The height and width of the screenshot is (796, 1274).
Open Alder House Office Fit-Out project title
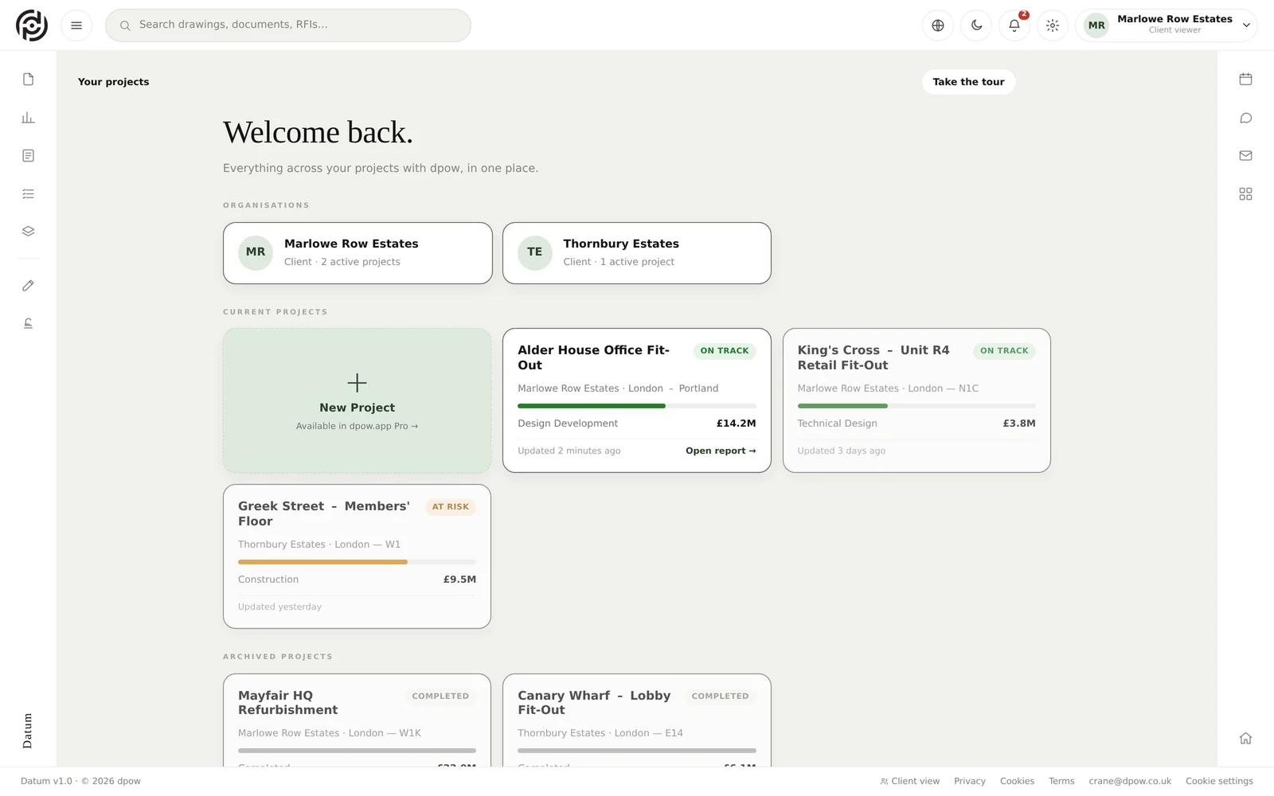[x=594, y=357]
